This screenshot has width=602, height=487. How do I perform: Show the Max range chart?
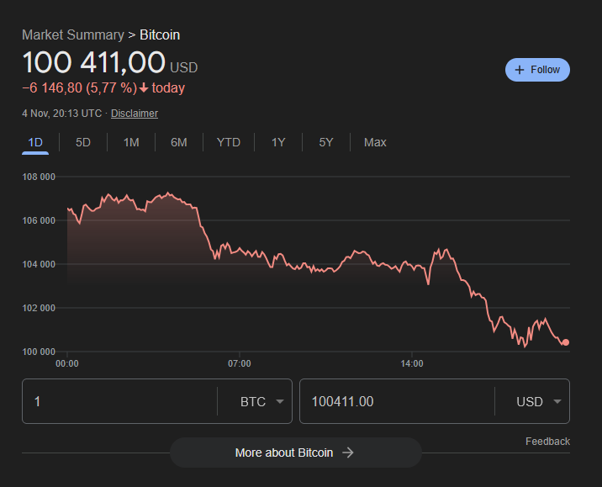click(x=375, y=142)
